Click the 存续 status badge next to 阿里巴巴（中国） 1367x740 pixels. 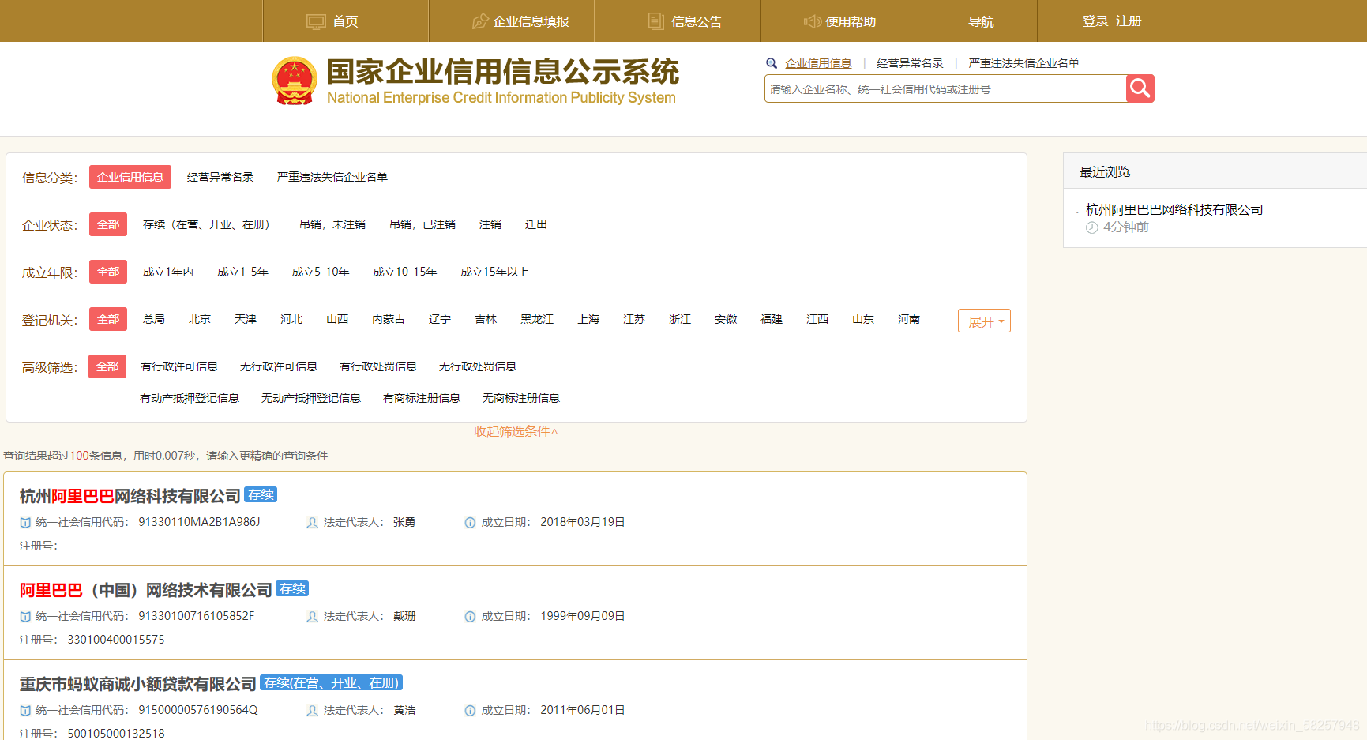[x=291, y=588]
